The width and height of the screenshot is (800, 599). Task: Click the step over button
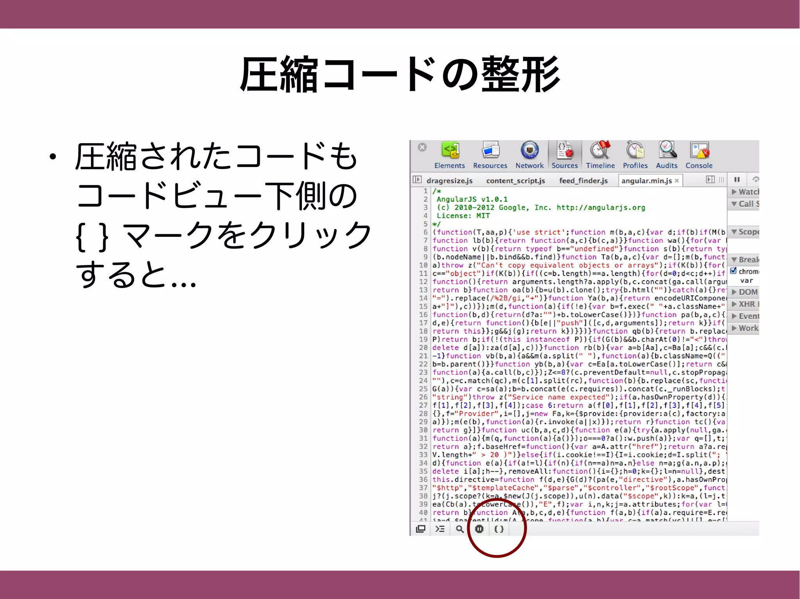[x=755, y=180]
